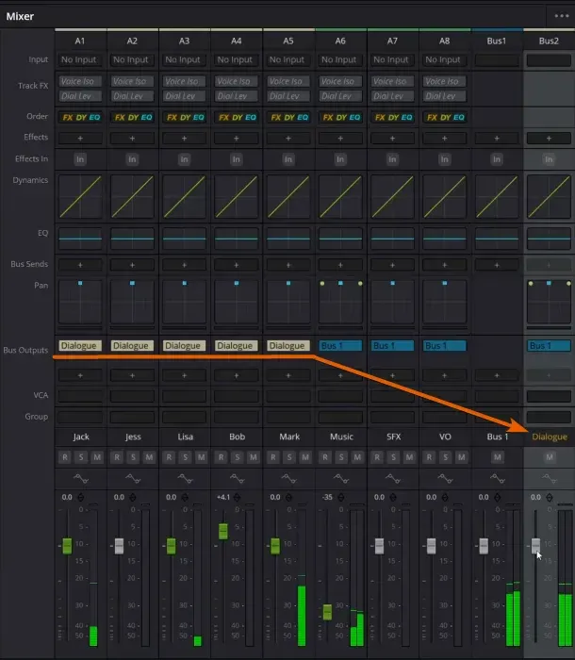The height and width of the screenshot is (660, 575).
Task: Open the Bus 1 output on track A6
Action: pyautogui.click(x=340, y=346)
